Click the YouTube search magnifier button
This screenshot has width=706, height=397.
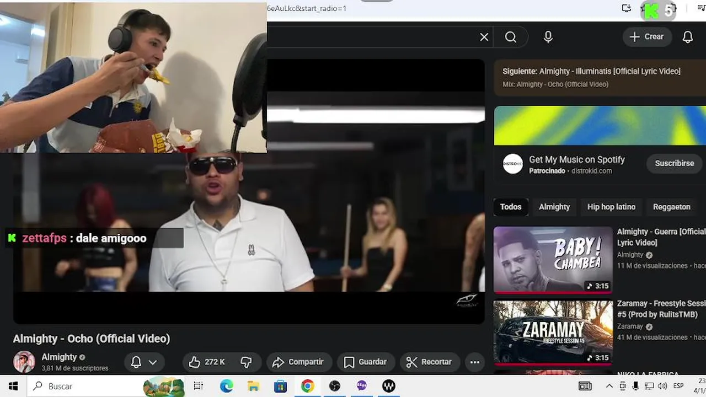(511, 37)
